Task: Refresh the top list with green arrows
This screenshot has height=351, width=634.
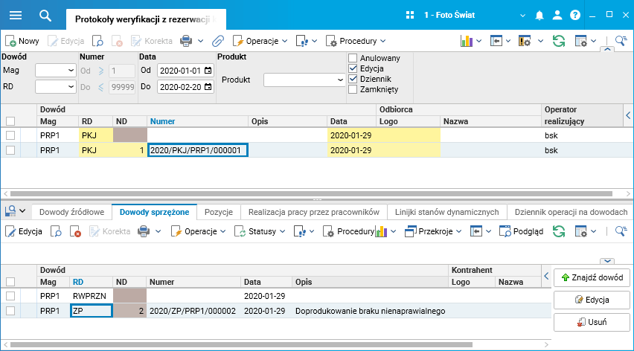Action: coord(559,41)
